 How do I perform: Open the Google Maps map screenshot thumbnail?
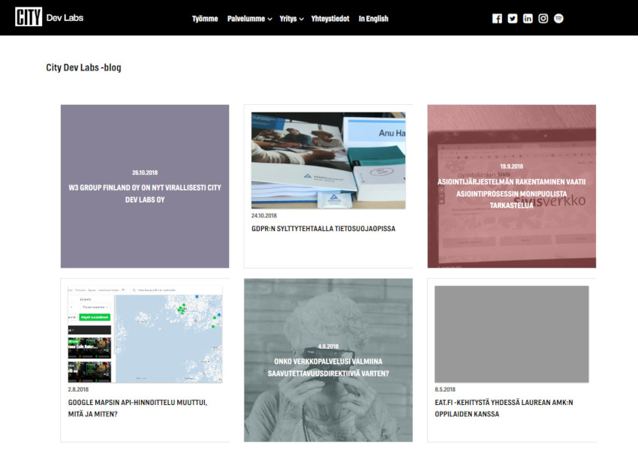(145, 334)
